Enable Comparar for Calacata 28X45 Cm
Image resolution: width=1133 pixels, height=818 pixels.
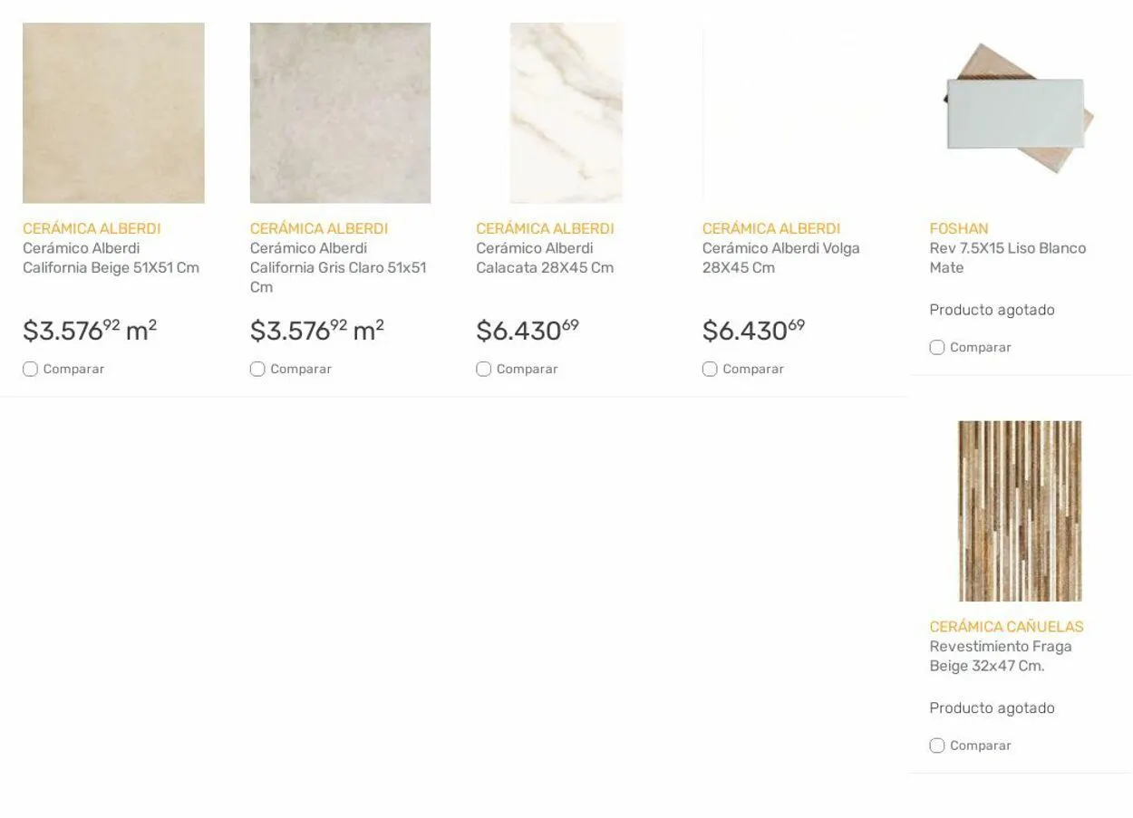[x=484, y=370]
